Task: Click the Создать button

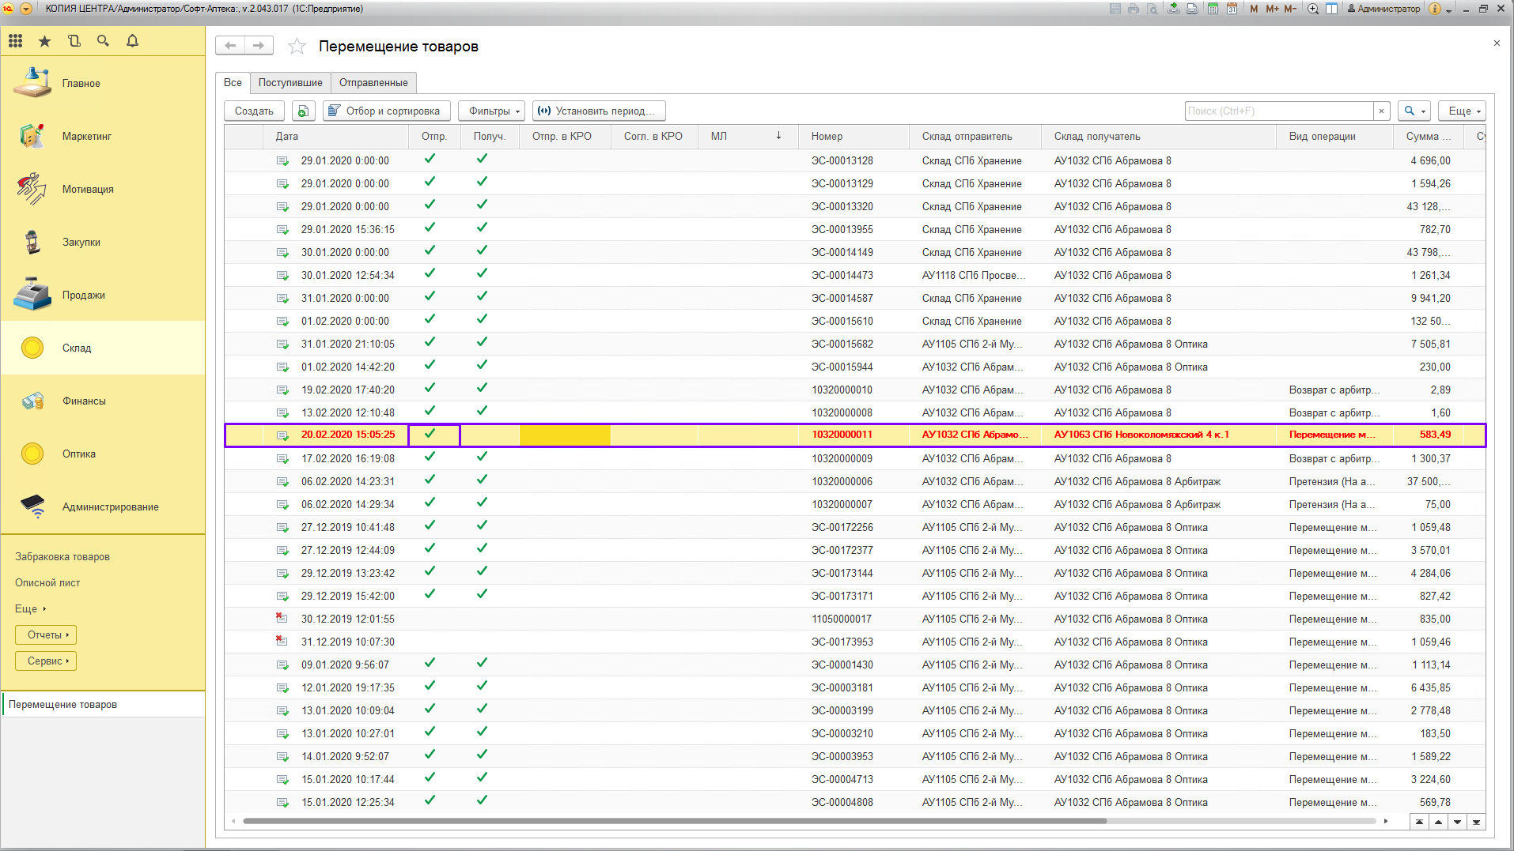Action: pyautogui.click(x=254, y=111)
